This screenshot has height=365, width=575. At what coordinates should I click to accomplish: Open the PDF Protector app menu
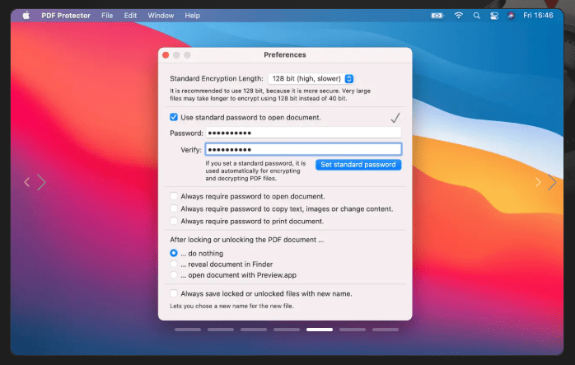(66, 16)
